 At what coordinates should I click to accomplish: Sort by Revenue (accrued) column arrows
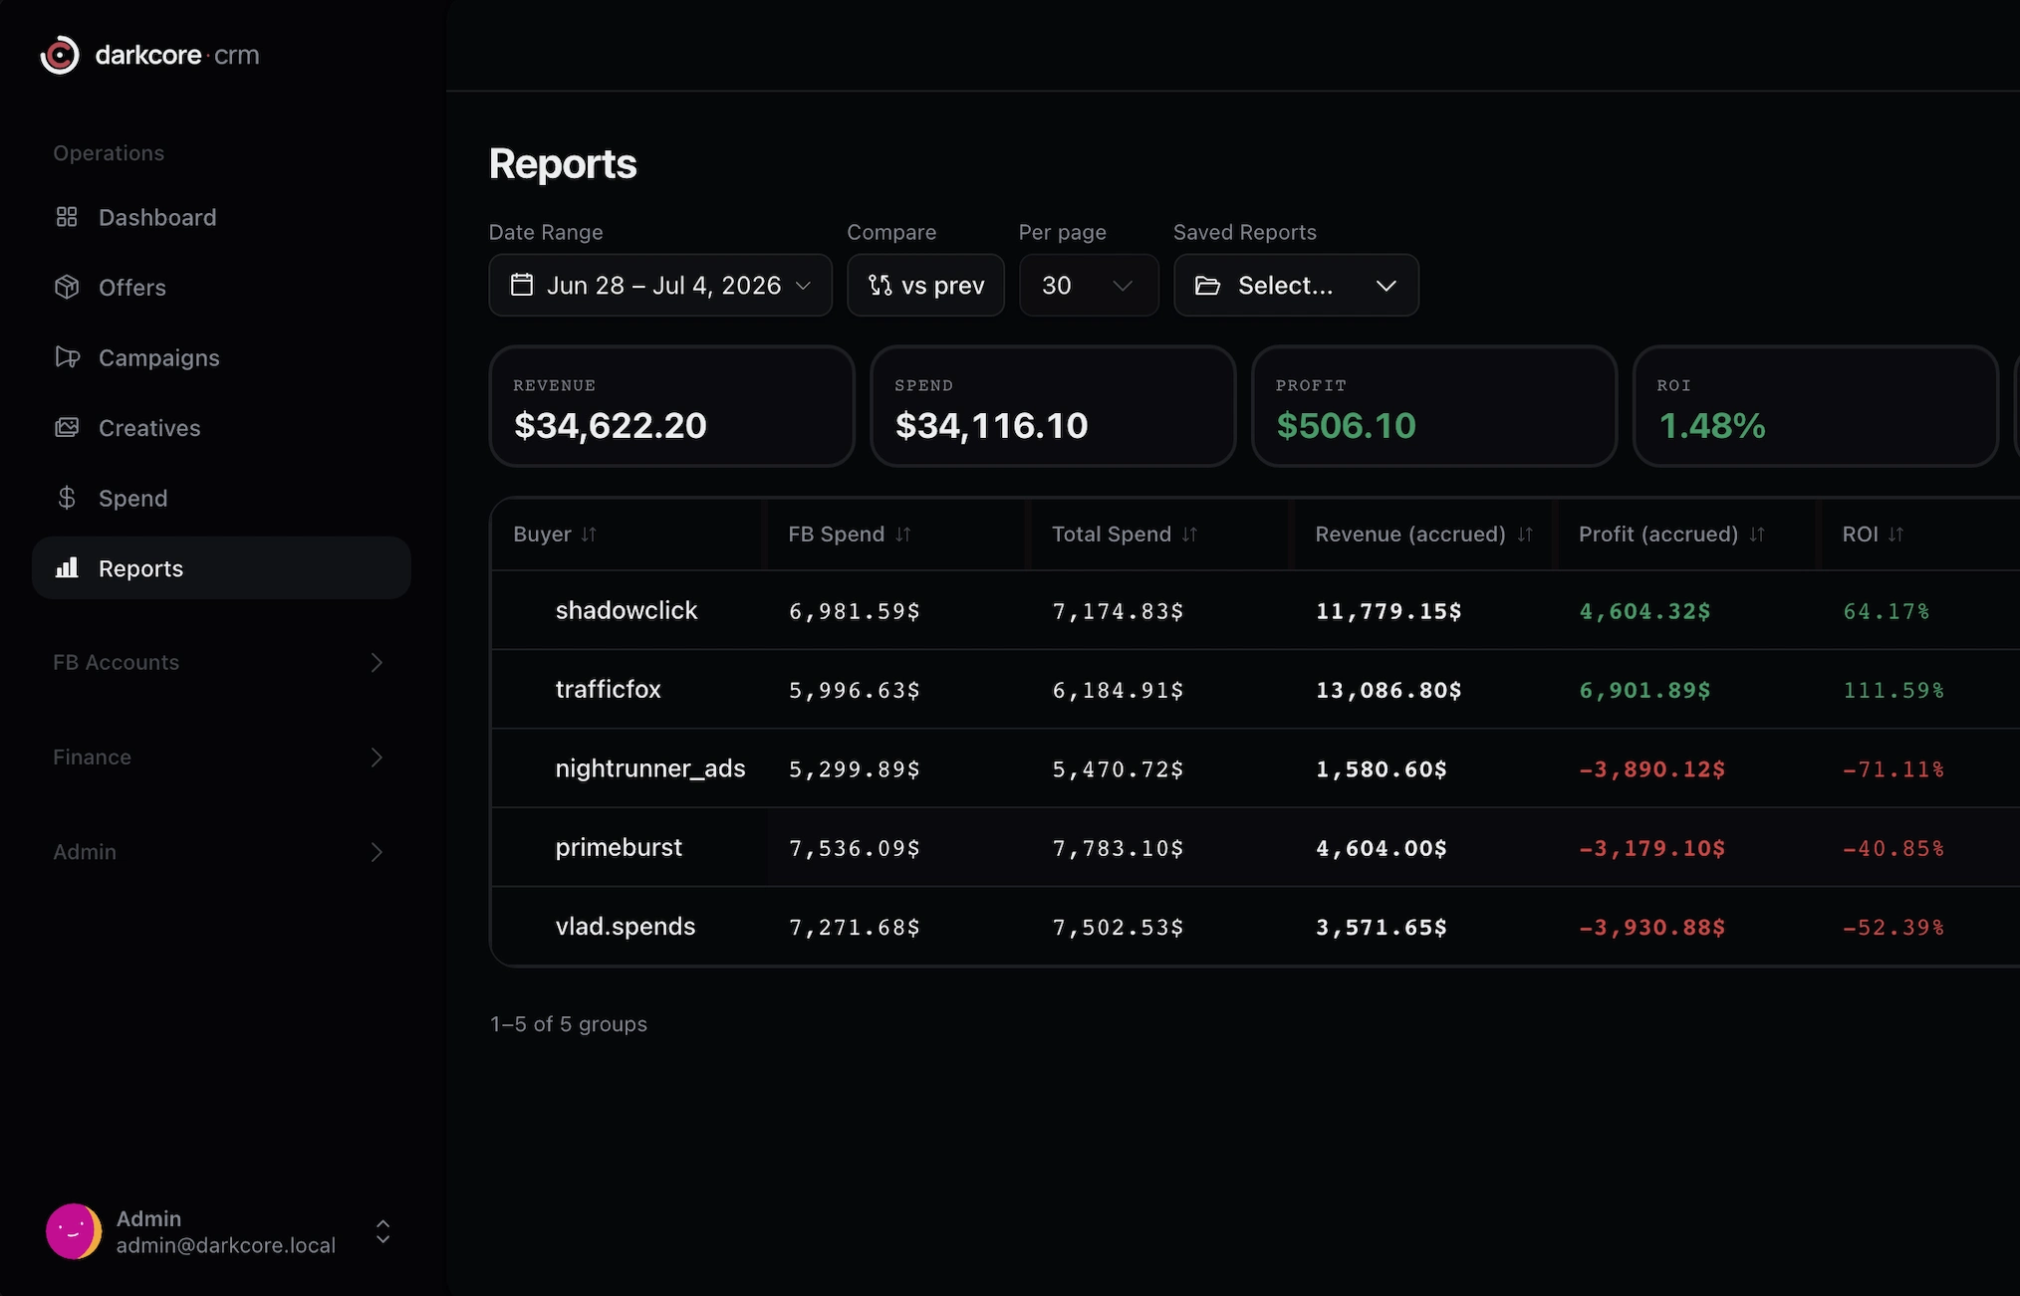[x=1524, y=535]
